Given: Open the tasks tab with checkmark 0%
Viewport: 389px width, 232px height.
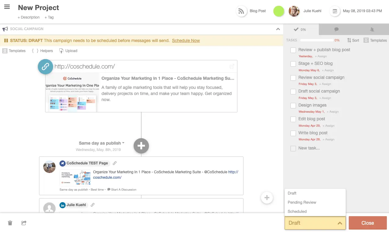Looking at the screenshot, I should pos(301,30).
